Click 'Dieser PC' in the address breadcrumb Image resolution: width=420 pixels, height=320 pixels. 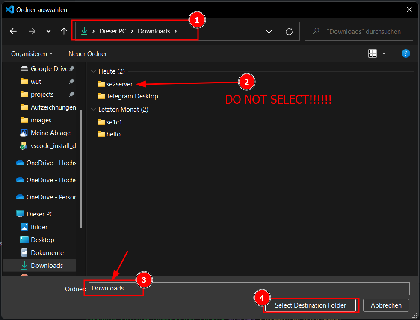click(x=112, y=31)
